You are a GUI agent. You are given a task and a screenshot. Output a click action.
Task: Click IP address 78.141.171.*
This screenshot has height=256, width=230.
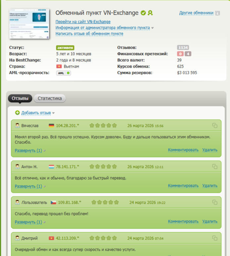click(x=68, y=167)
